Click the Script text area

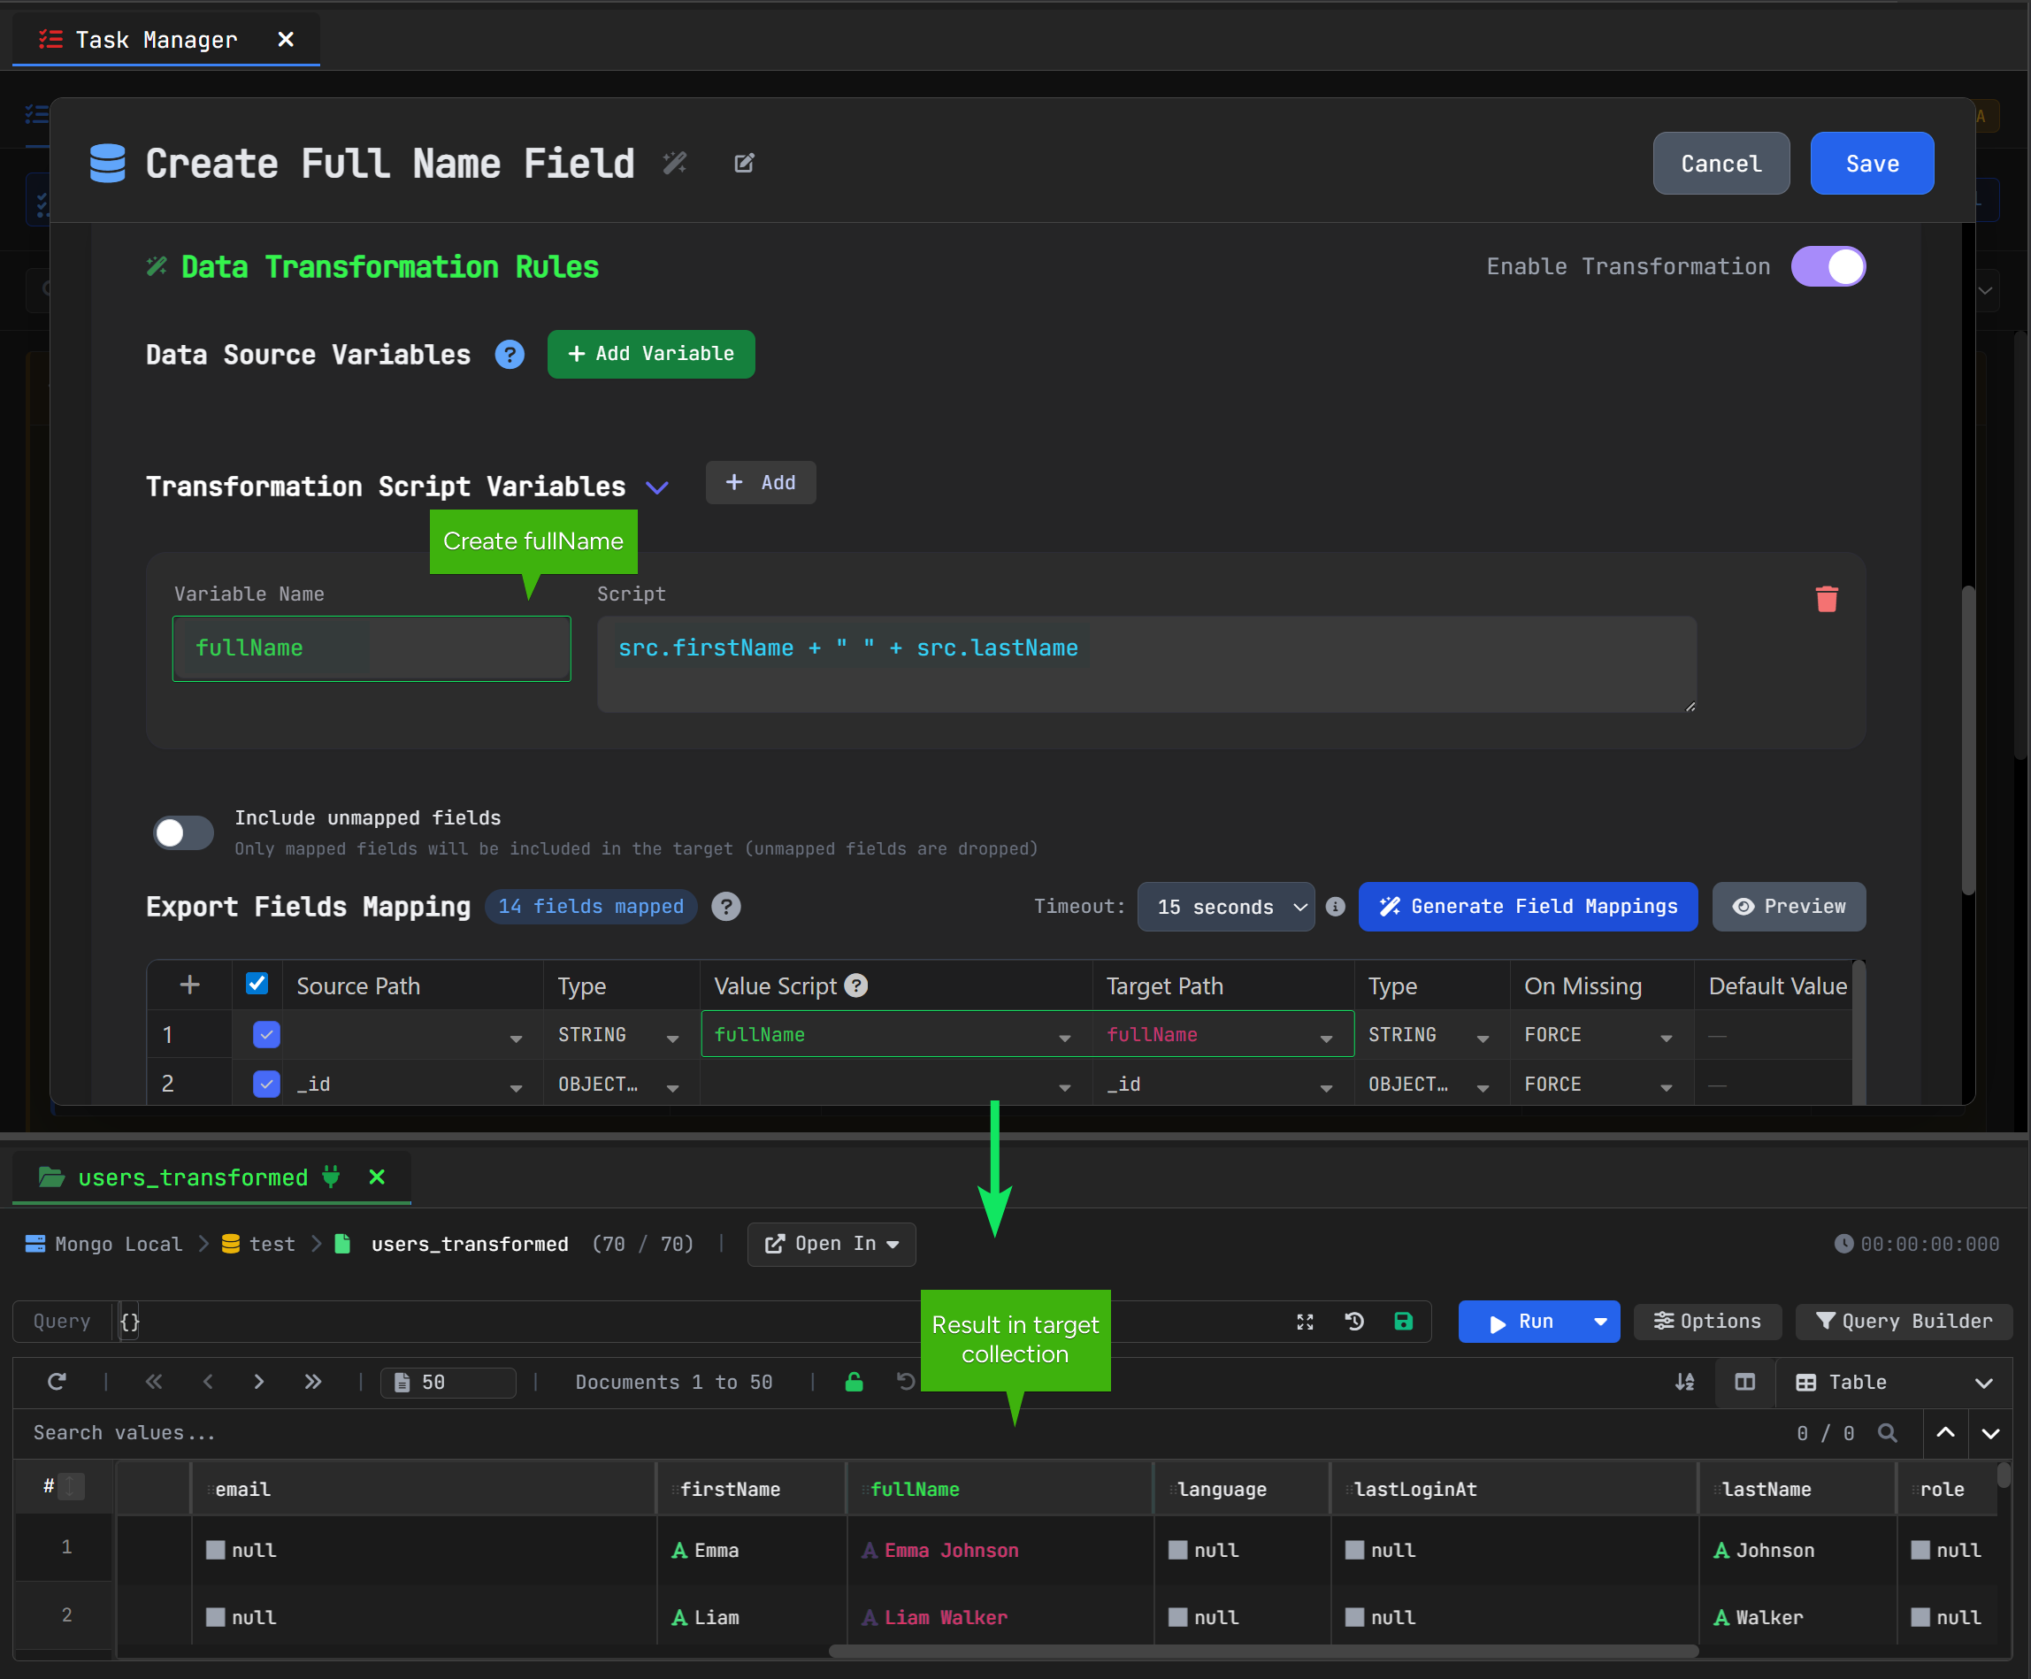tap(1146, 664)
